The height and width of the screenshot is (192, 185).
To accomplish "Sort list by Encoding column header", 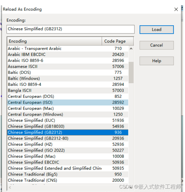I will tap(54, 41).
